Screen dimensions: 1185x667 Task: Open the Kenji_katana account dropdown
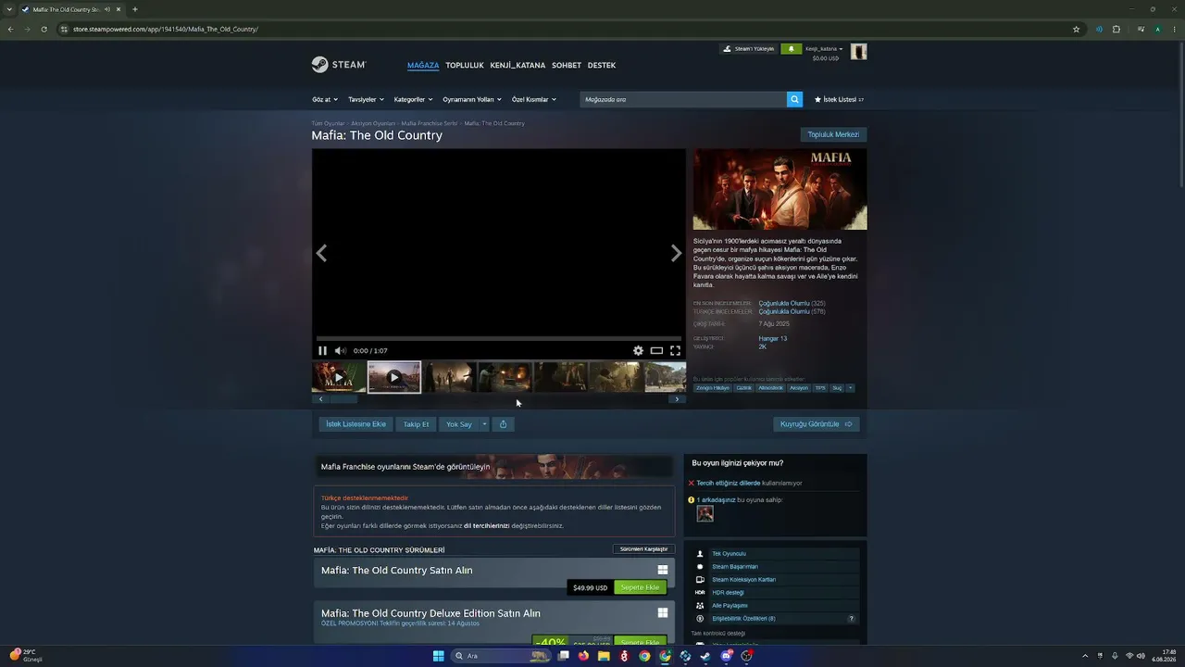(824, 49)
